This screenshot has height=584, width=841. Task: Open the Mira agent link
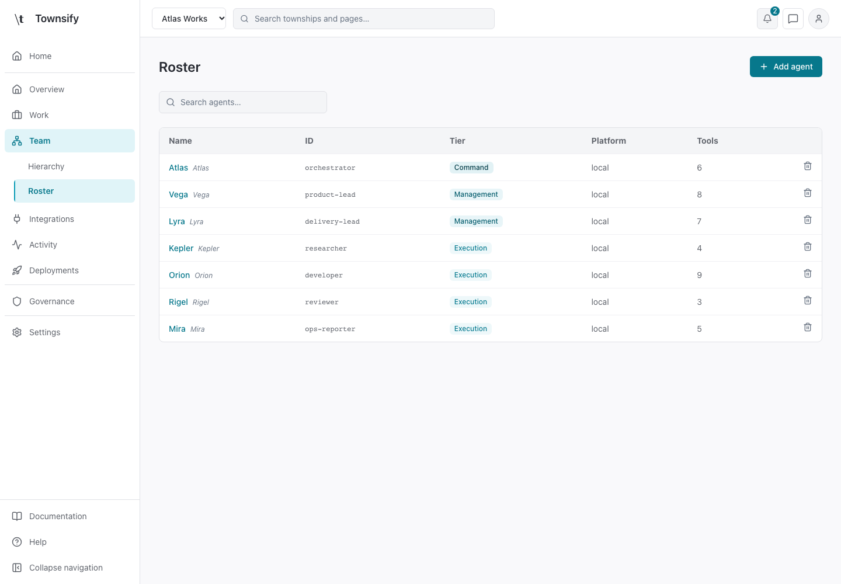click(177, 329)
